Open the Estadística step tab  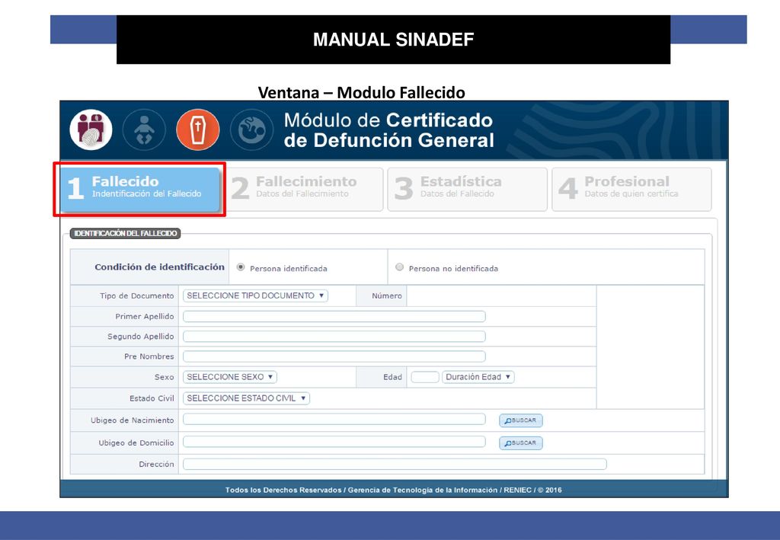point(468,189)
